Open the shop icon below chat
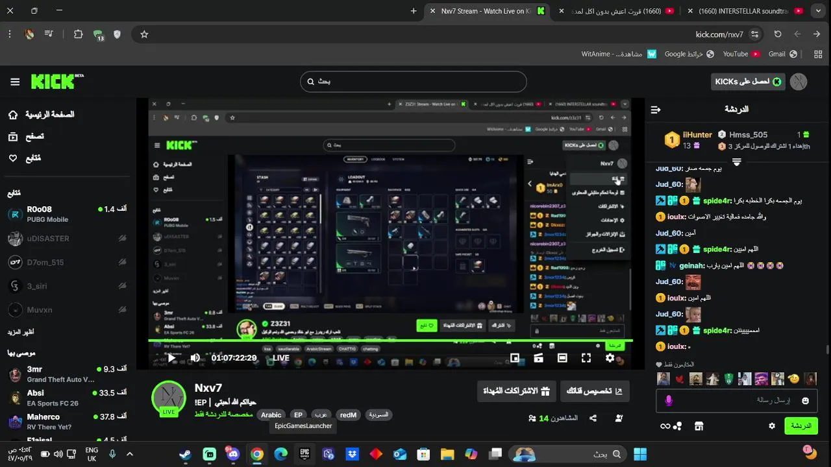This screenshot has height=467, width=831. click(x=699, y=426)
